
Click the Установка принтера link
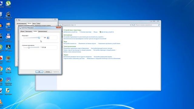(85, 32)
